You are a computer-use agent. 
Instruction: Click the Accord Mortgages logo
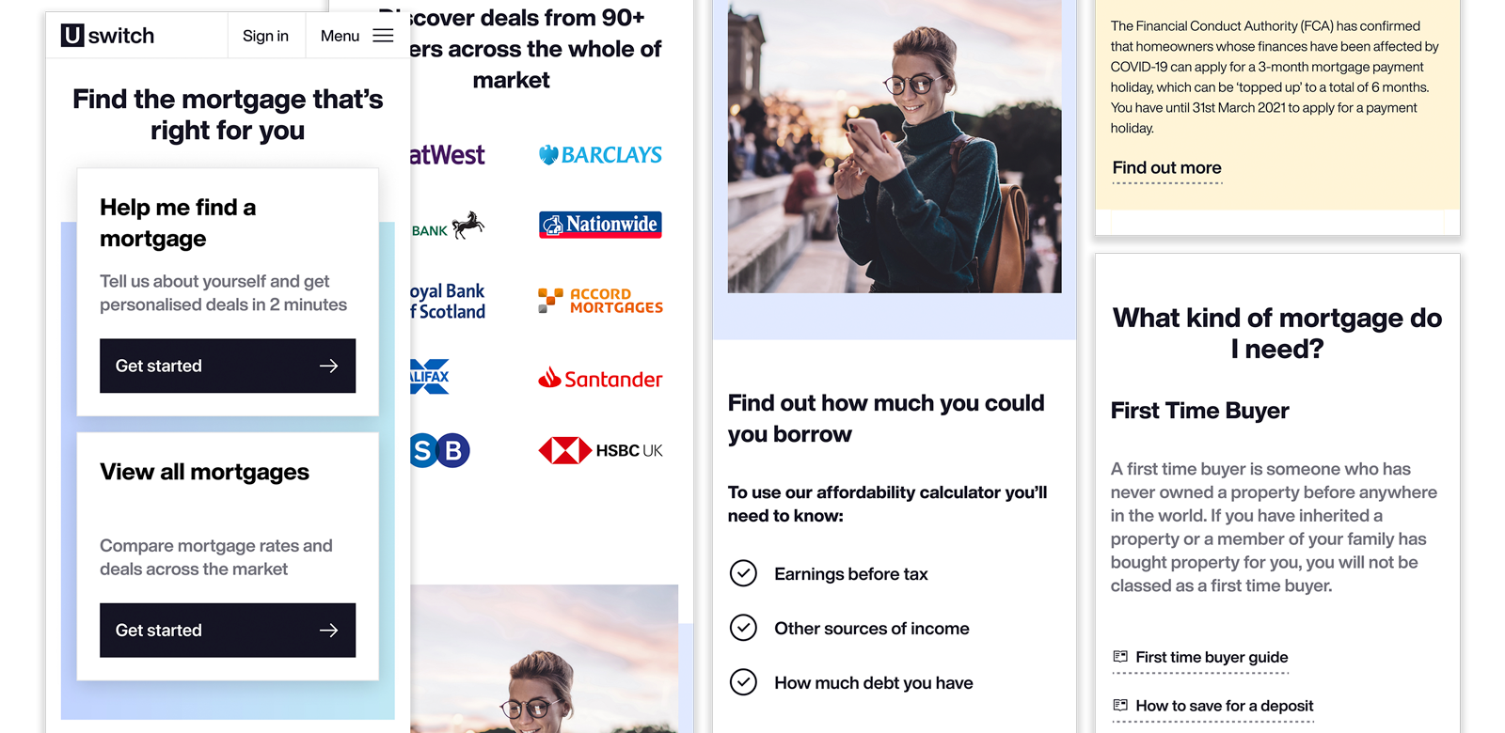[600, 301]
